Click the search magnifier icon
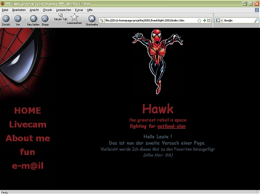 [256, 20]
